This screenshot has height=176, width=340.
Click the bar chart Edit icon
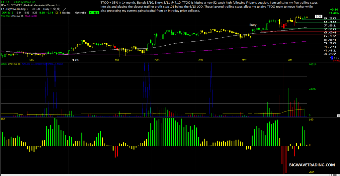(x=36, y=9)
